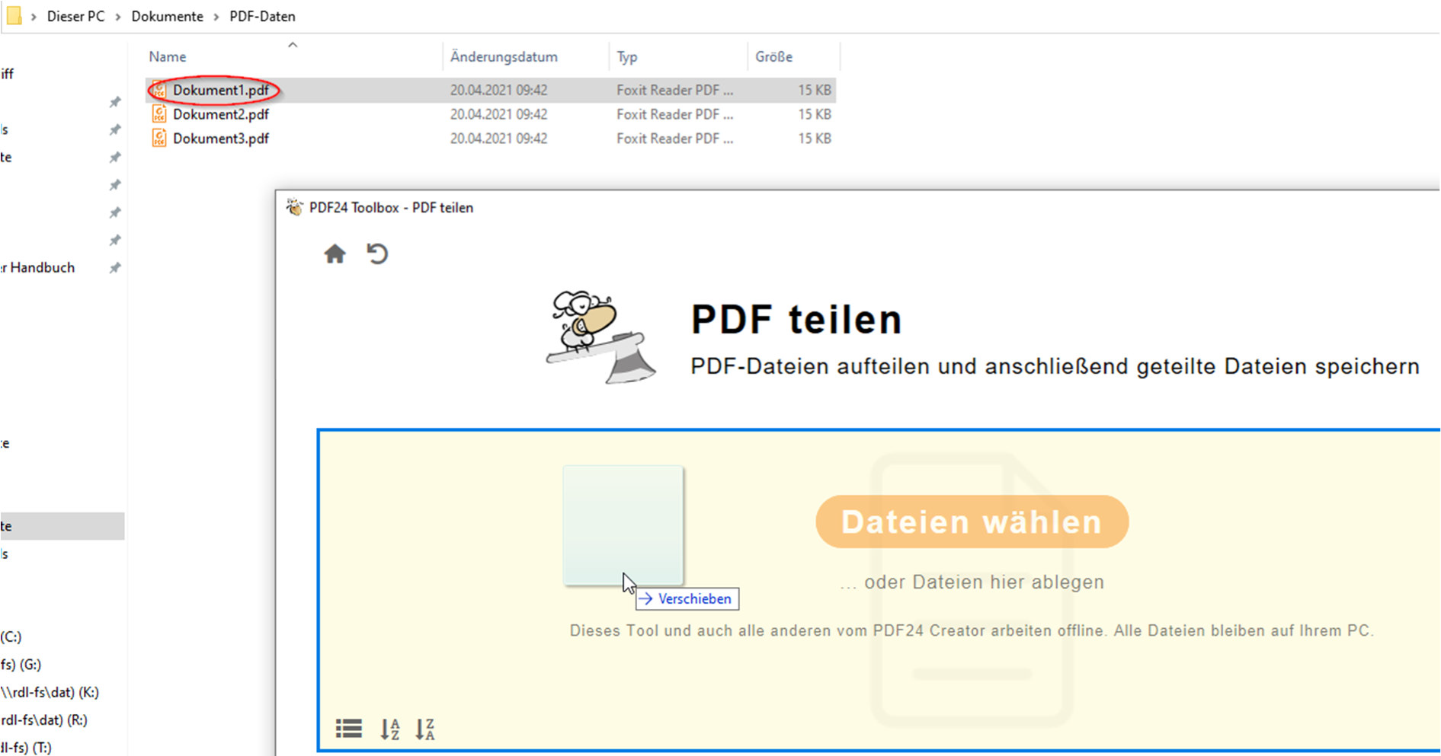This screenshot has height=756, width=1441.
Task: Unpin the Handbuch entry in quick access
Action: [115, 267]
